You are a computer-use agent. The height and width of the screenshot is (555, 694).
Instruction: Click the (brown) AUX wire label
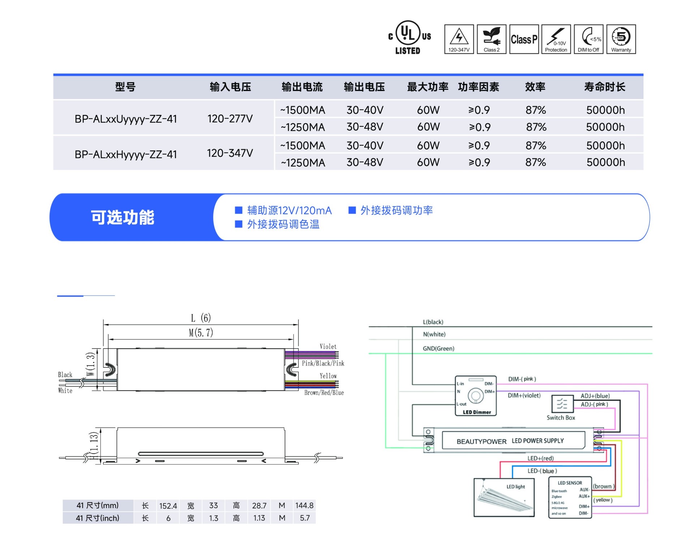coord(604,486)
